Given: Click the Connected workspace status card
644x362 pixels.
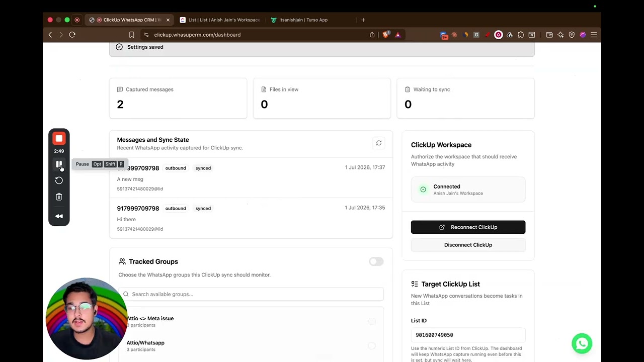Looking at the screenshot, I should 468,190.
